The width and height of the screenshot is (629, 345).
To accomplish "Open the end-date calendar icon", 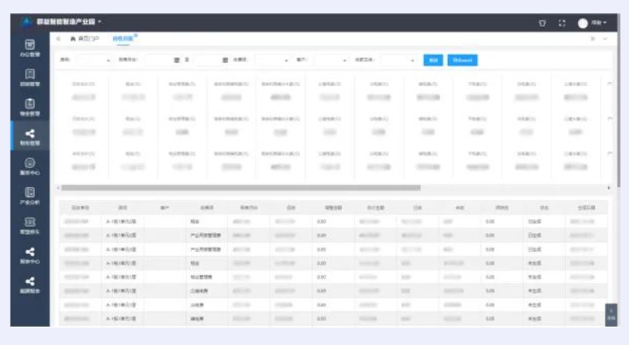I will coord(225,60).
